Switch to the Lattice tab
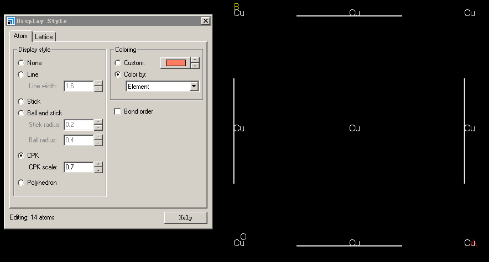The width and height of the screenshot is (489, 262). 44,36
